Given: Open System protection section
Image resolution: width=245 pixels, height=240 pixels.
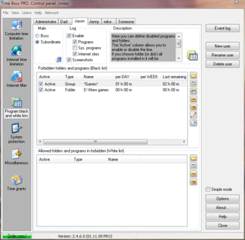Looking at the screenshot, I should (17, 133).
